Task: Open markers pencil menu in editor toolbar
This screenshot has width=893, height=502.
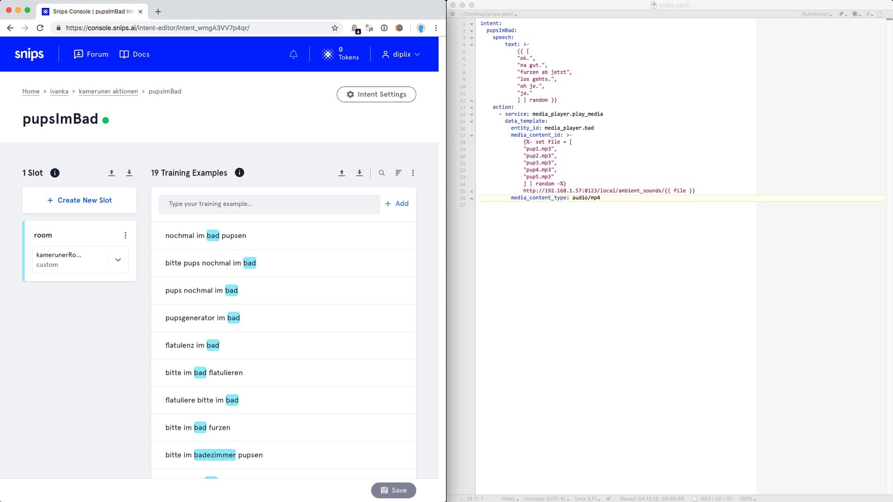Action: pos(842,14)
